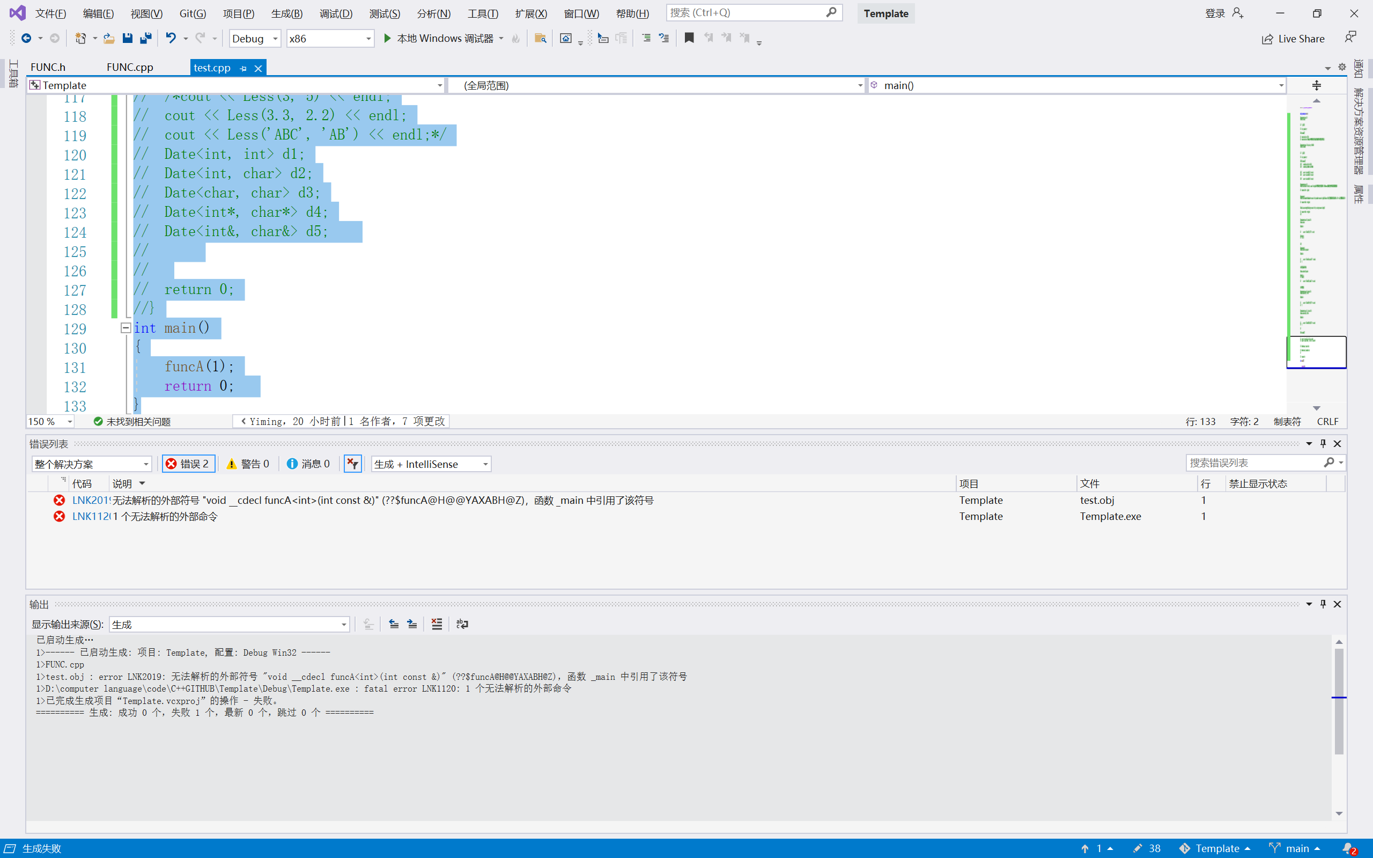Open the Live Share session
This screenshot has width=1373, height=858.
(x=1293, y=39)
